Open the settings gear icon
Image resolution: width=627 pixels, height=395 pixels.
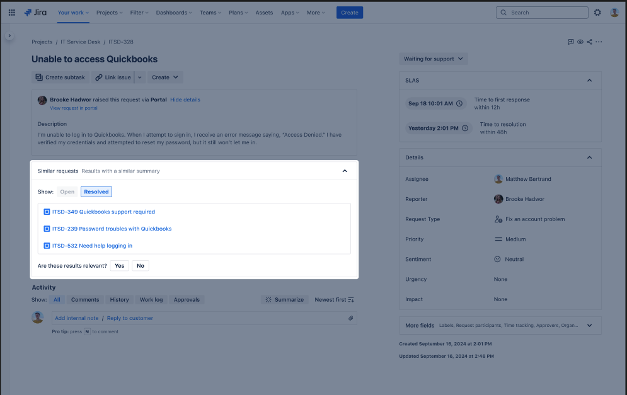pyautogui.click(x=597, y=13)
